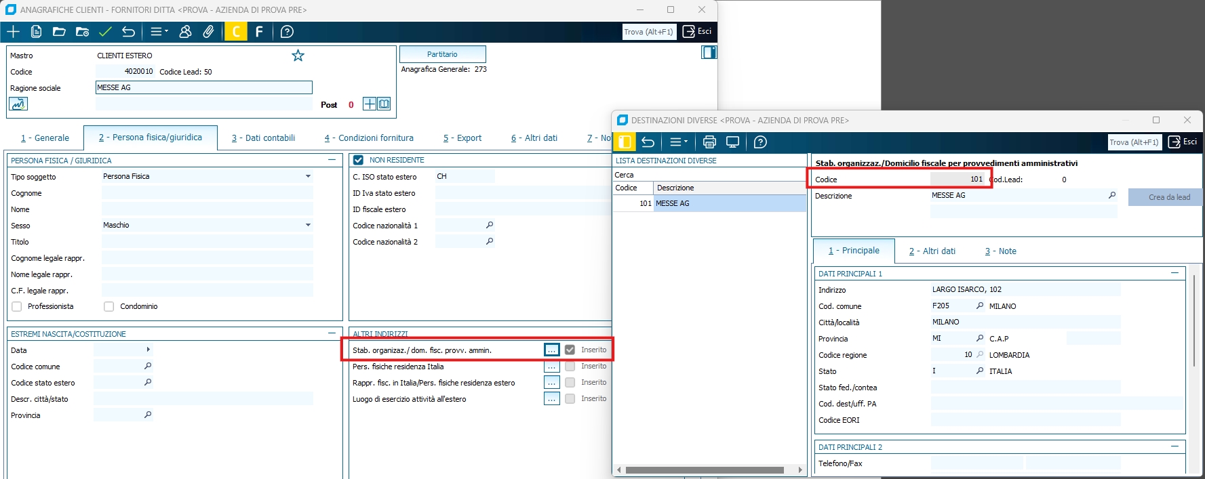The height and width of the screenshot is (479, 1205).
Task: Switch to 2 - Altri dati tab in Destinazioni
Action: click(x=932, y=251)
